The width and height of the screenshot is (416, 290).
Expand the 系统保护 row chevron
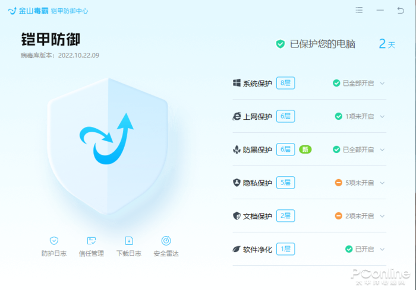(382, 83)
